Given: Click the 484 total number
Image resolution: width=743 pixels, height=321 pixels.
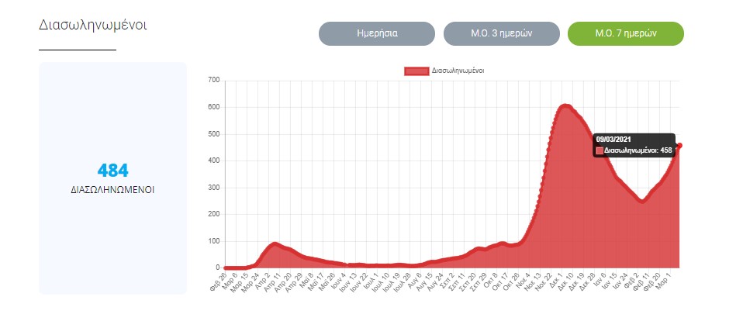Looking at the screenshot, I should 112,171.
